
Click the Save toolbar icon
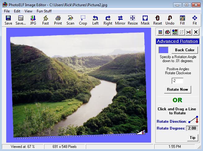click(x=8, y=20)
